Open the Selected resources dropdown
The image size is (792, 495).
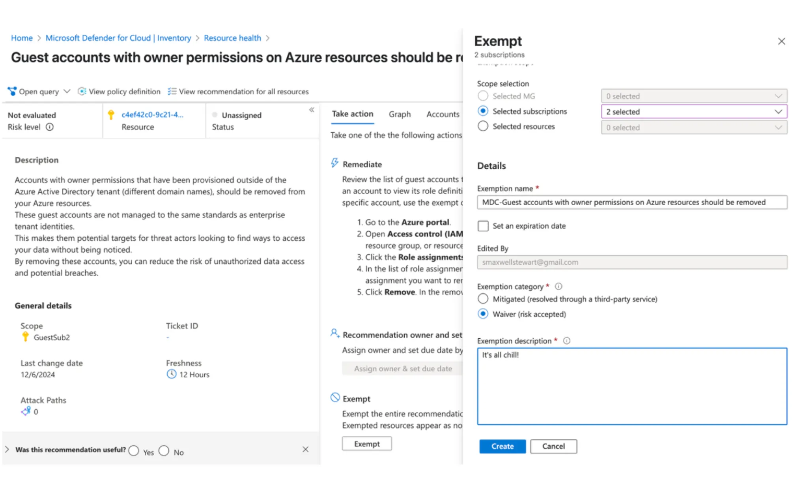694,127
